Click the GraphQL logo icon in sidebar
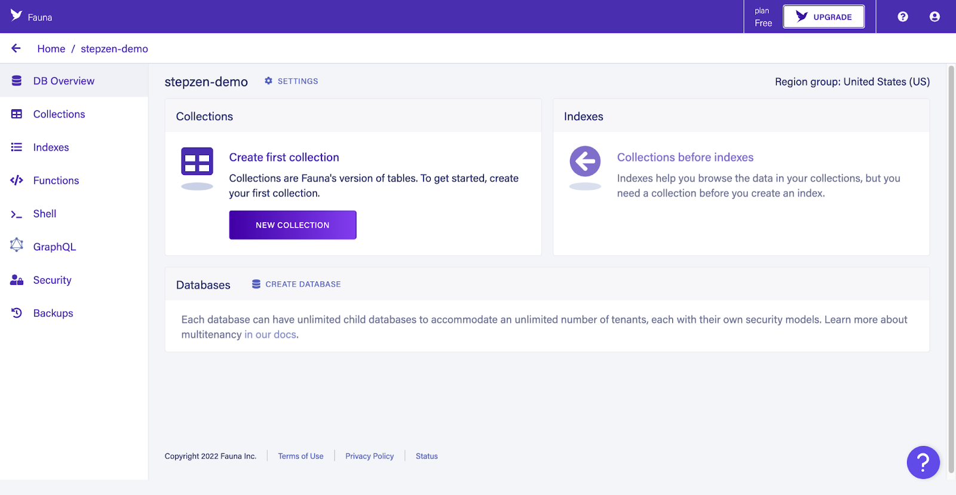956x495 pixels. (17, 245)
